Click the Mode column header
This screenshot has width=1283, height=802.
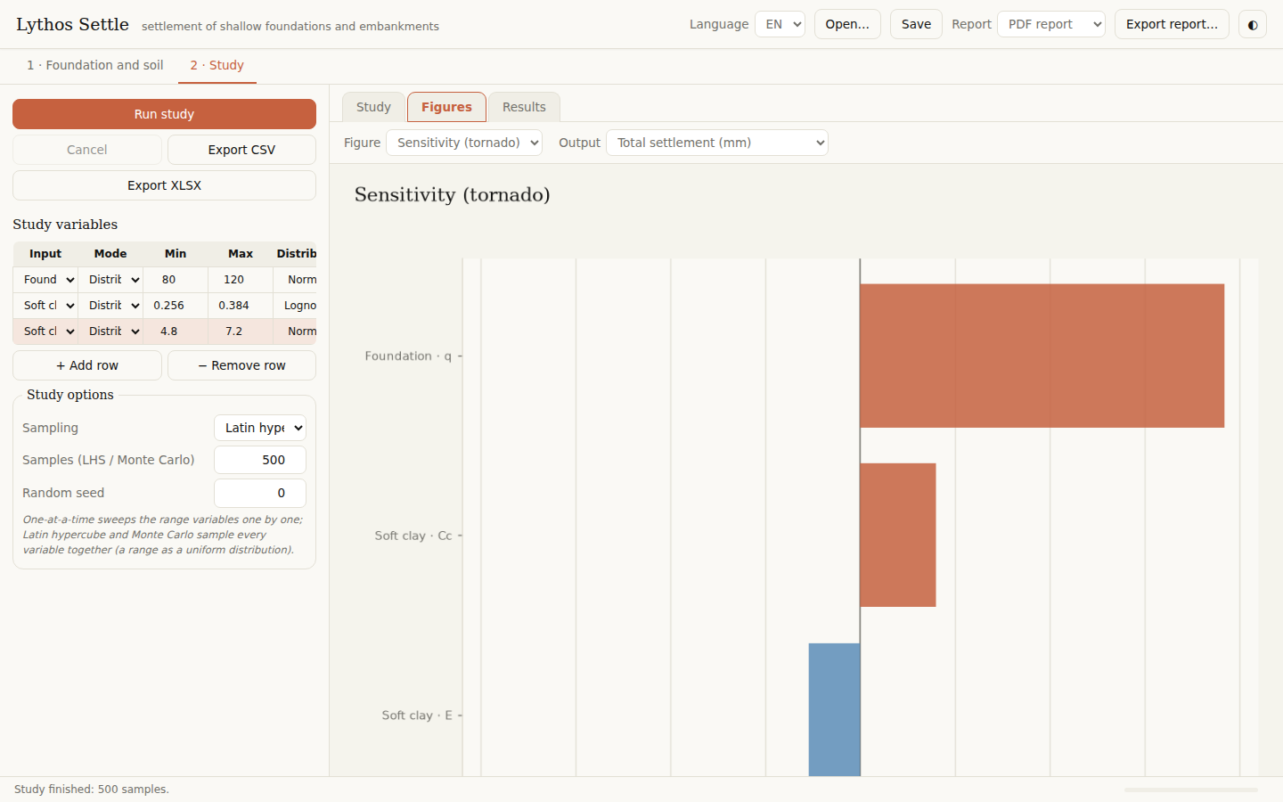pyautogui.click(x=110, y=254)
